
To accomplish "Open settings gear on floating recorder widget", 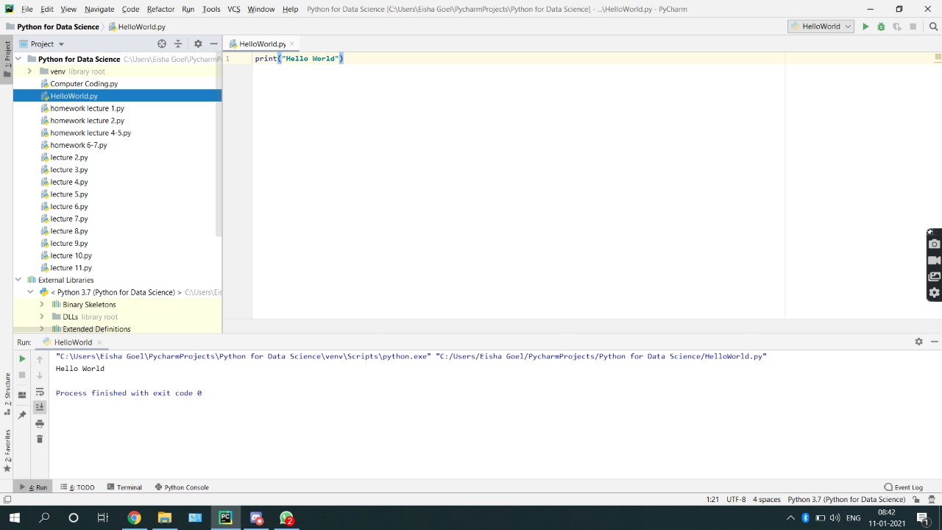I will [934, 293].
